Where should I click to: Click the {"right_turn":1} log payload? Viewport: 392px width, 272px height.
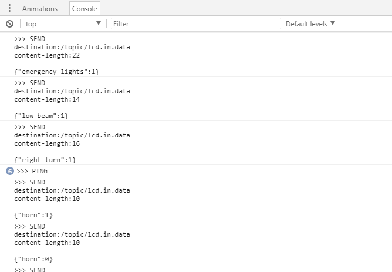[45, 160]
